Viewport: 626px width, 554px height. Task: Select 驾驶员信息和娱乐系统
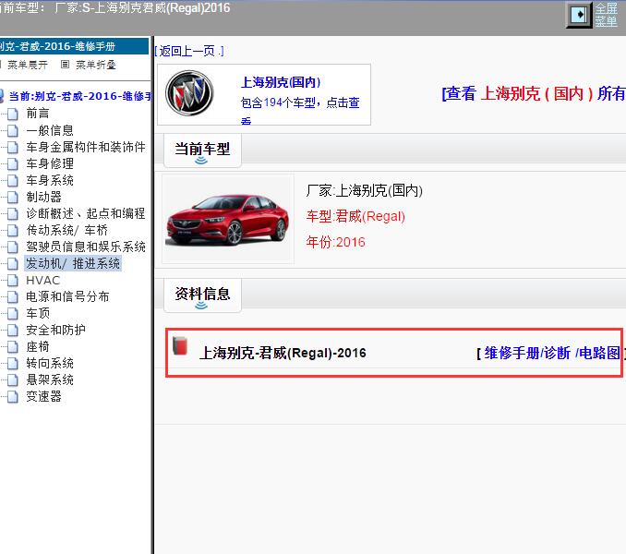click(x=86, y=247)
